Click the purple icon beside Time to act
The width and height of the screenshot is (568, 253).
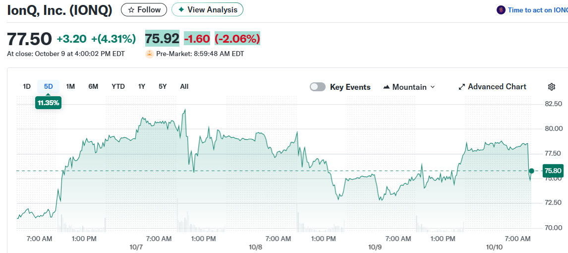coord(501,10)
